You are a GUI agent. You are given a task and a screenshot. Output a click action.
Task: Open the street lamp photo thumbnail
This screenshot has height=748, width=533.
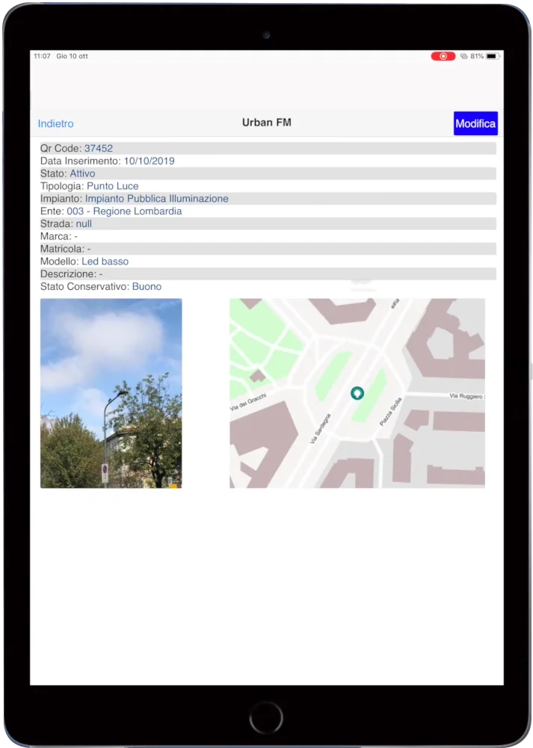(x=111, y=393)
